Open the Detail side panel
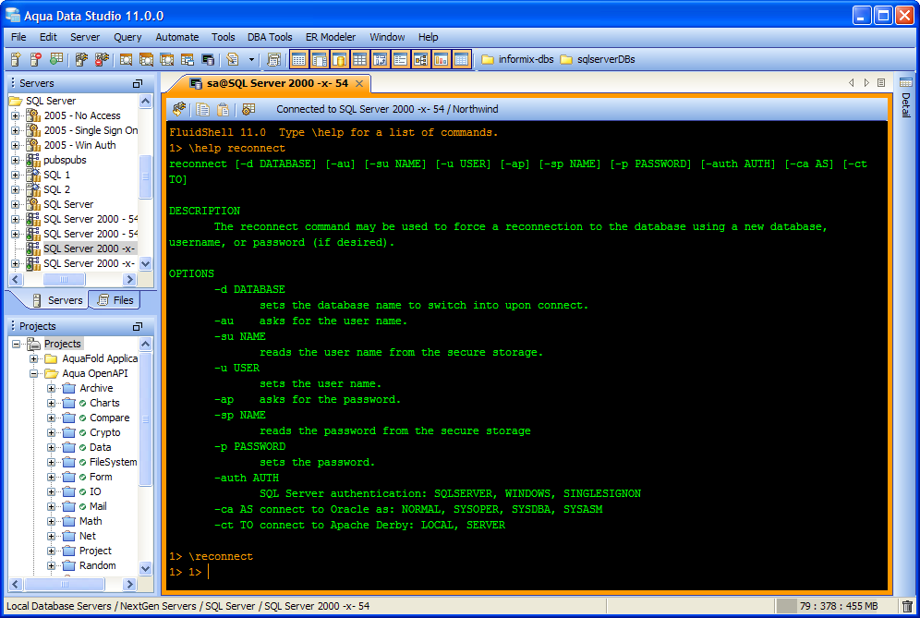The width and height of the screenshot is (920, 618). [x=906, y=97]
